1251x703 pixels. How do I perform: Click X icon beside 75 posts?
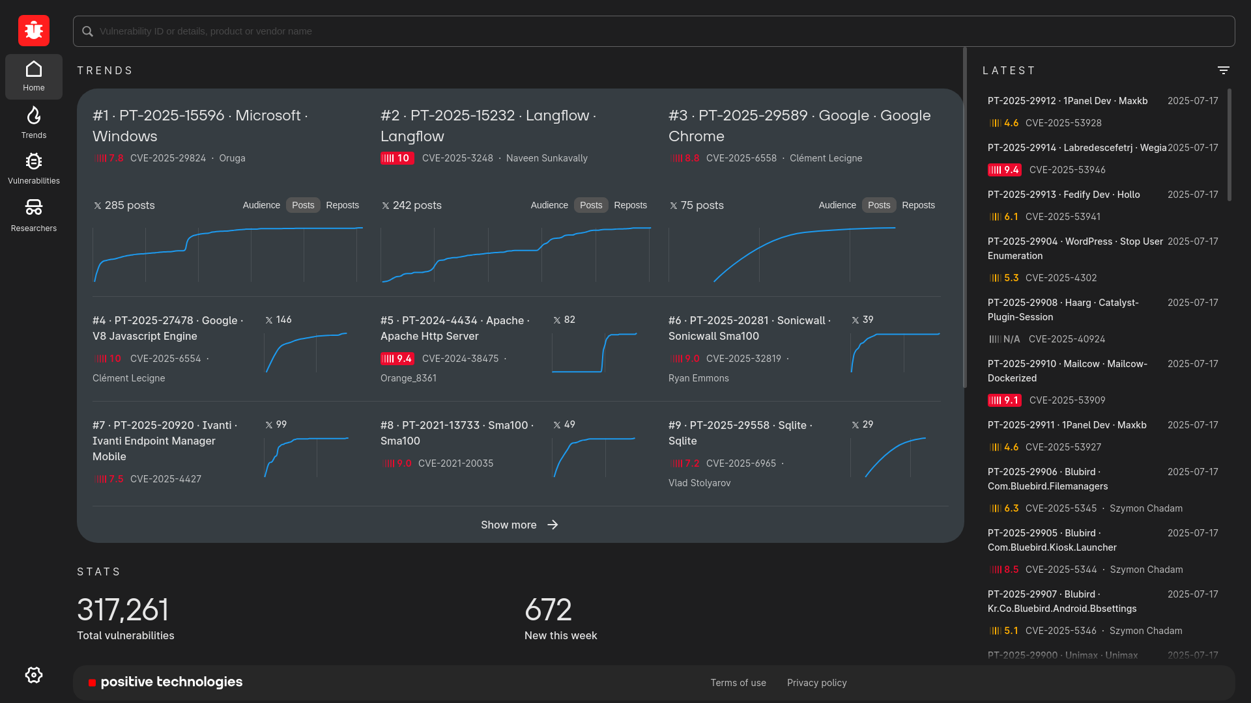pos(674,206)
